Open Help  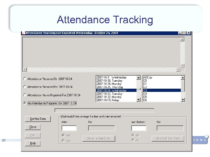click(x=33, y=143)
